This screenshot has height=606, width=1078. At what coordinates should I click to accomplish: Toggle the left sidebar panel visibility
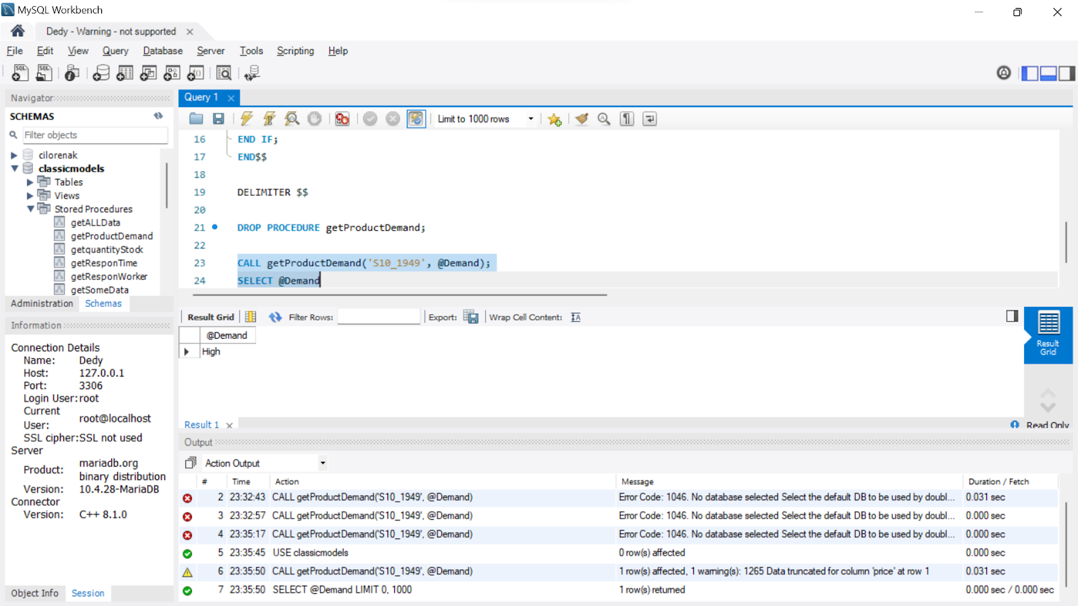pos(1030,73)
